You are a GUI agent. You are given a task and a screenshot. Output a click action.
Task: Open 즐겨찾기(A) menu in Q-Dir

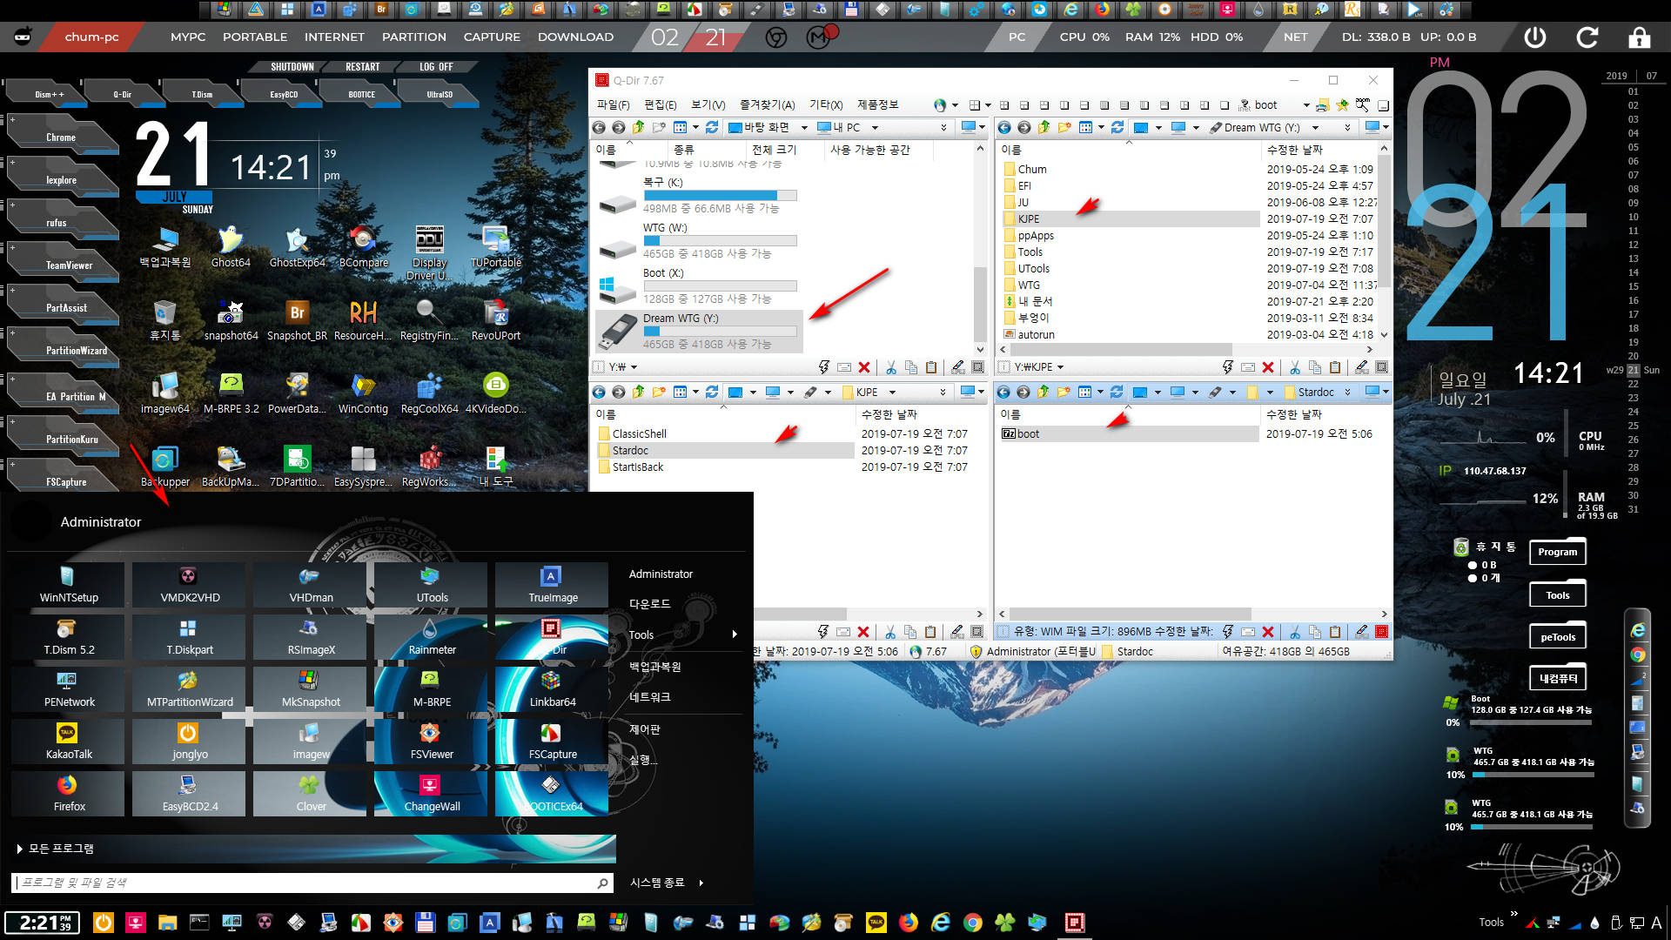click(767, 104)
